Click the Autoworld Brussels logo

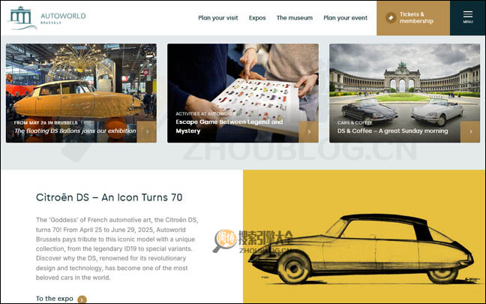36,17
